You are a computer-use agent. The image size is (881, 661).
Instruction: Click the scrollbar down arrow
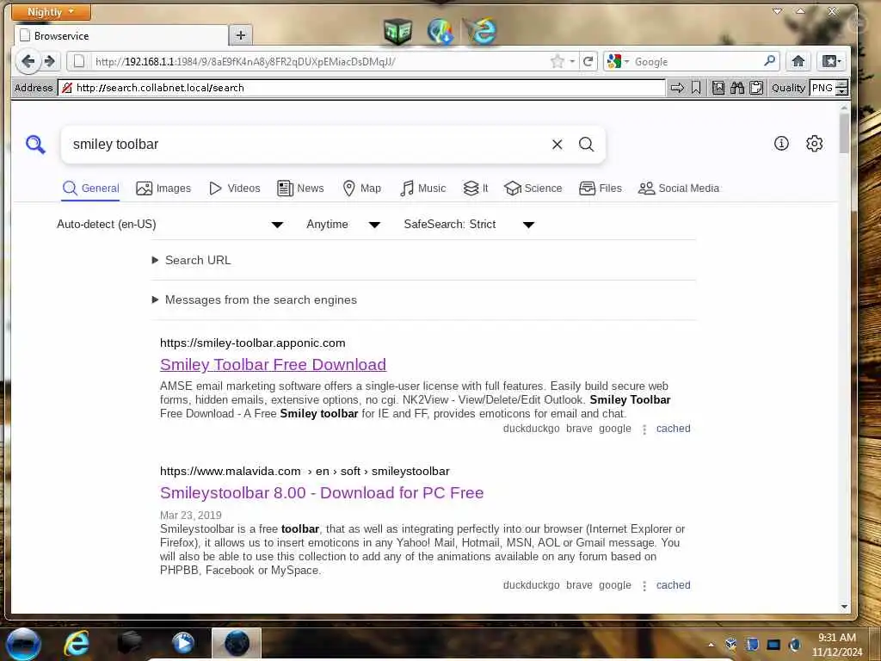point(844,607)
